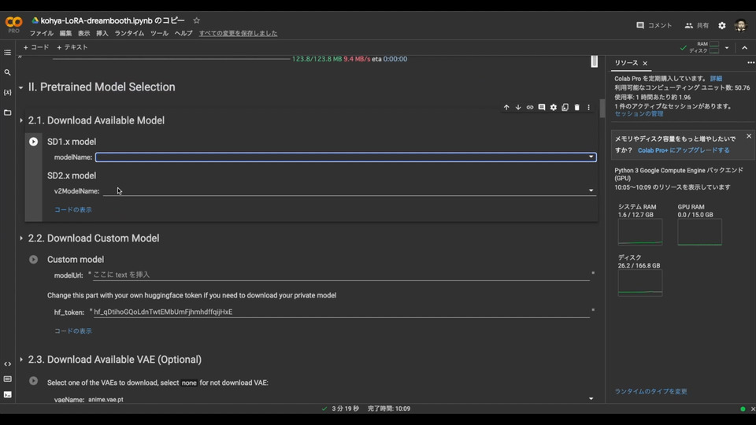The height and width of the screenshot is (425, 756).
Task: Click the hf_token input field
Action: point(341,312)
